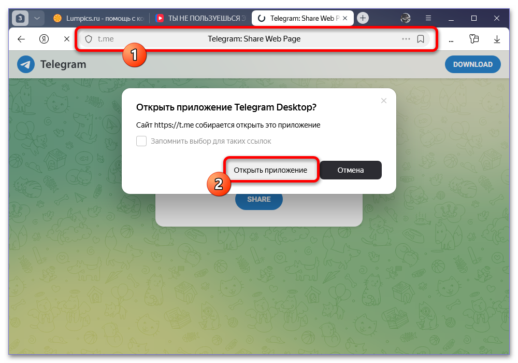Click the address bar showing t.me

point(254,39)
